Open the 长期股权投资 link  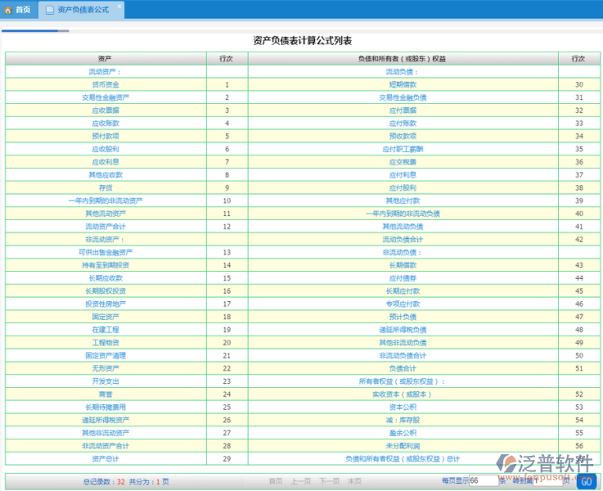coord(106,291)
